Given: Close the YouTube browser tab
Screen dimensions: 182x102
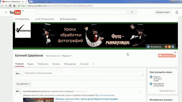Looking at the screenshot, I should [x=26, y=1].
